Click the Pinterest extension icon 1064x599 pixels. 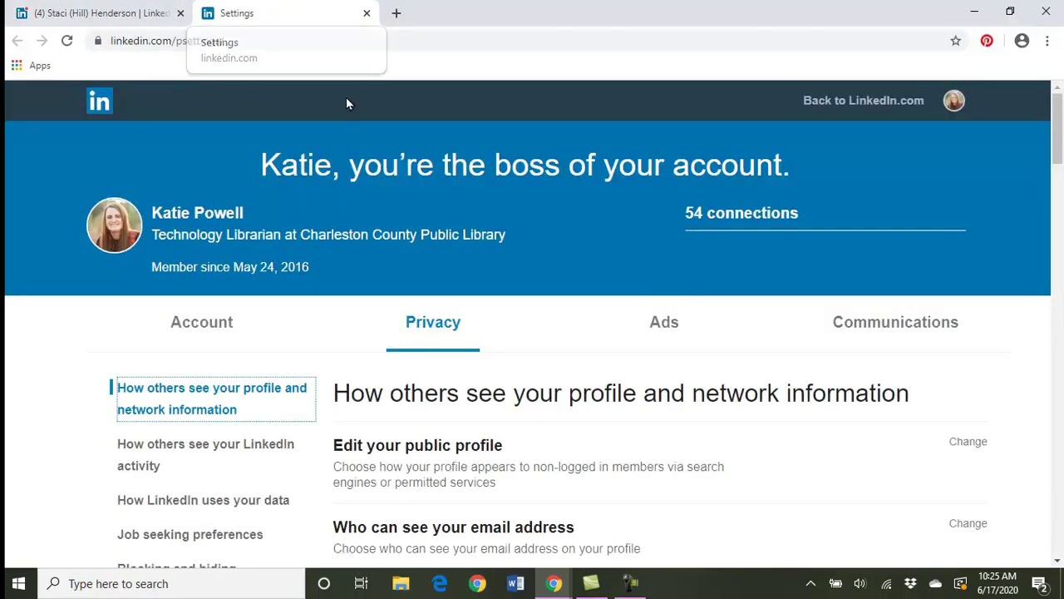pos(987,41)
